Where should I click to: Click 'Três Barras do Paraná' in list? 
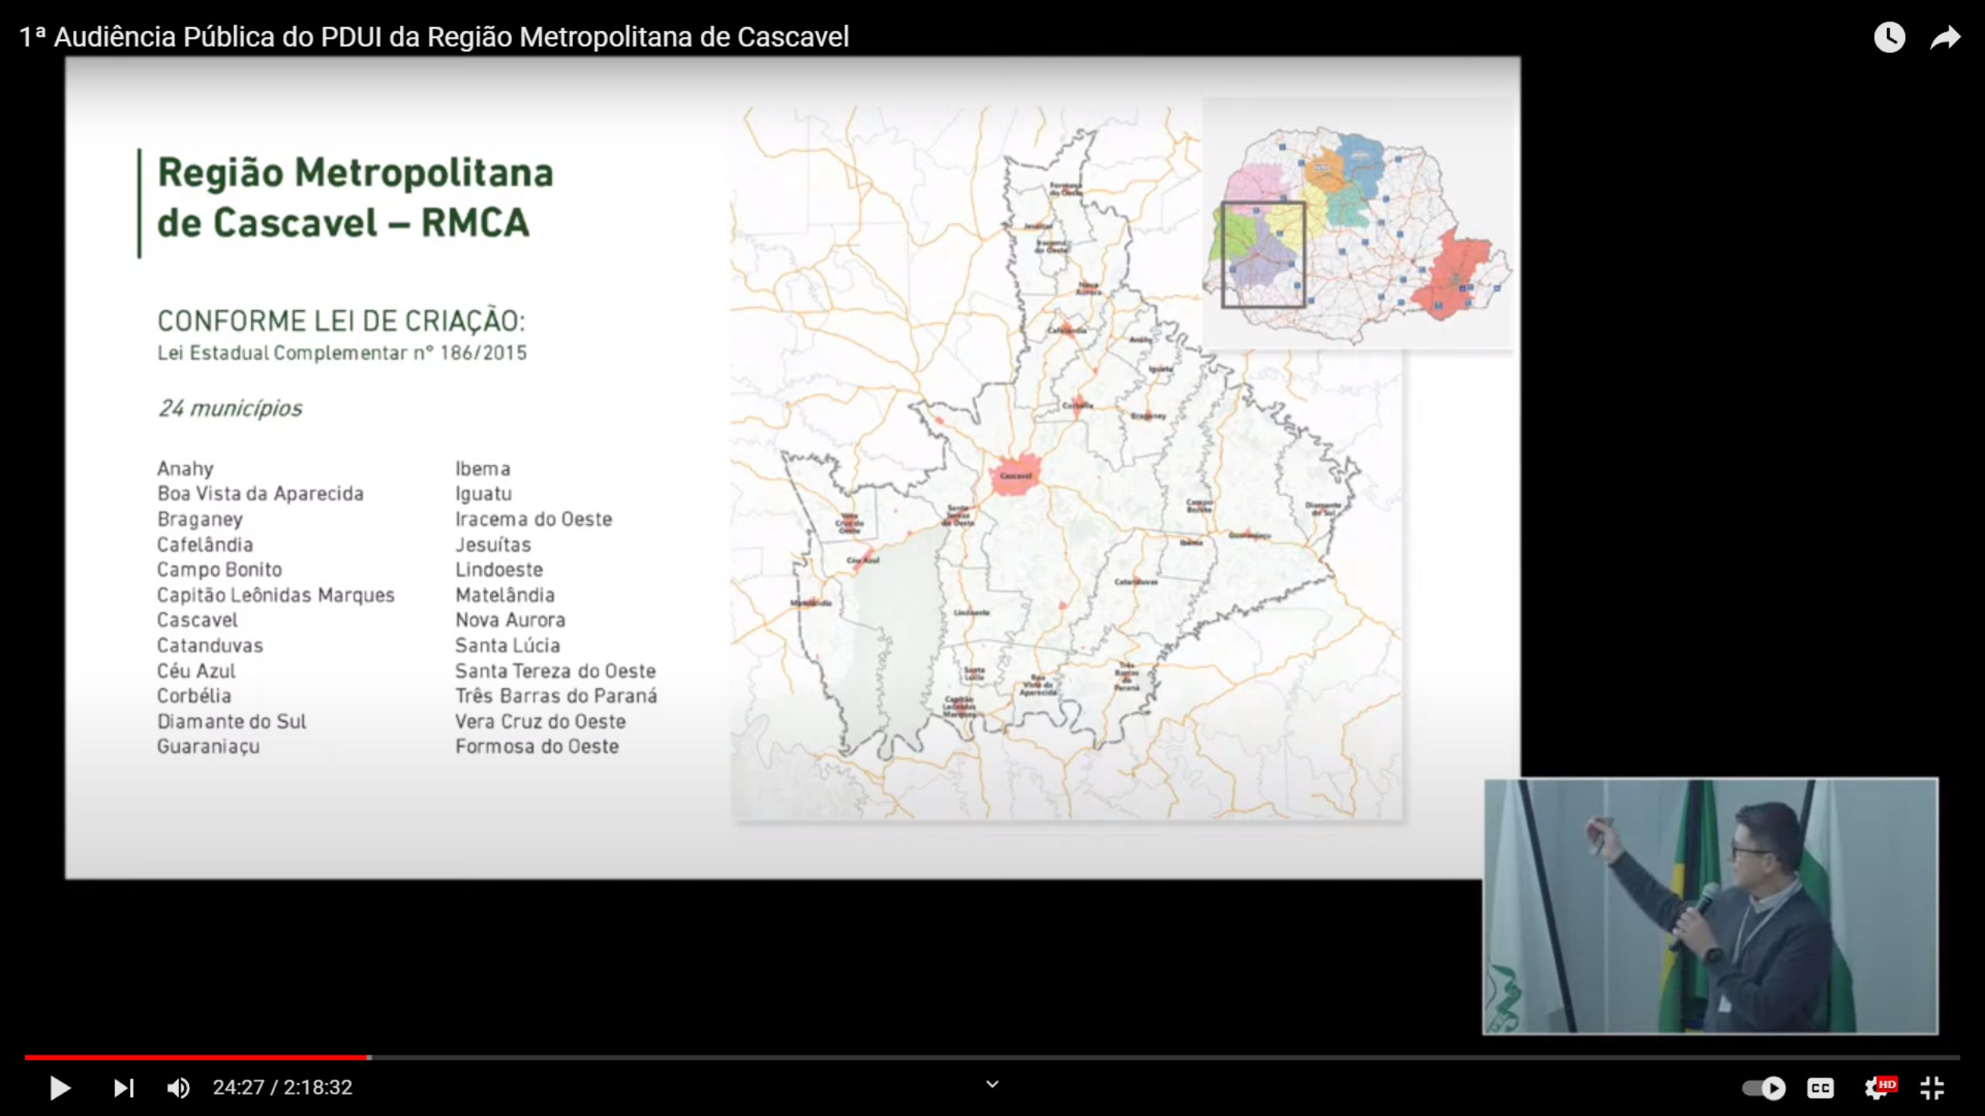coord(556,696)
